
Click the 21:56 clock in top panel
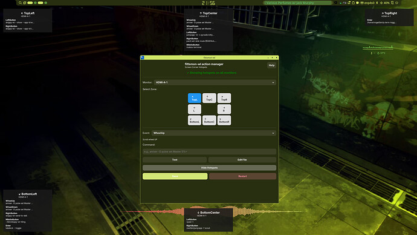pos(208,3)
